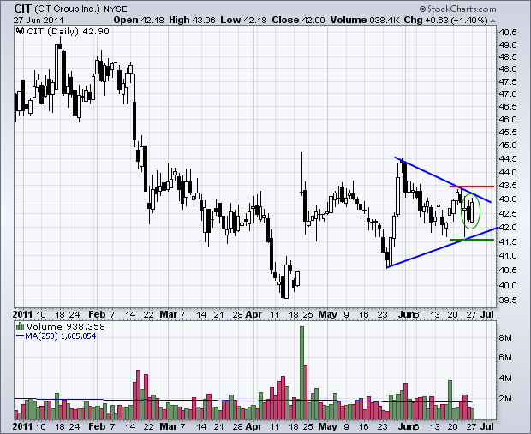Click the Close 42.90 value
Image resolution: width=531 pixels, height=434 pixels.
coord(298,20)
